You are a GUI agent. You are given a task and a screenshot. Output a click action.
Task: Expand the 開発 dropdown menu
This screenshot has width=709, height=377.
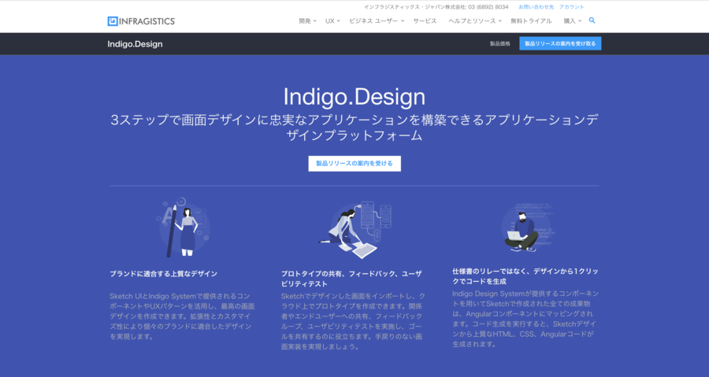point(307,21)
